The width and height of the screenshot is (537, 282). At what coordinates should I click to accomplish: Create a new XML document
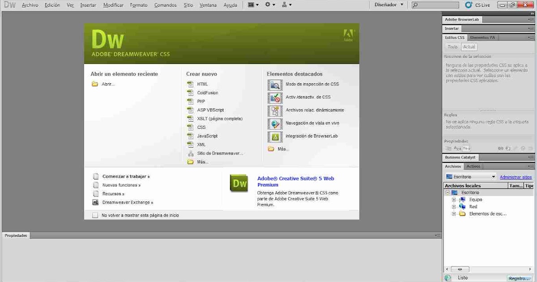tap(201, 145)
